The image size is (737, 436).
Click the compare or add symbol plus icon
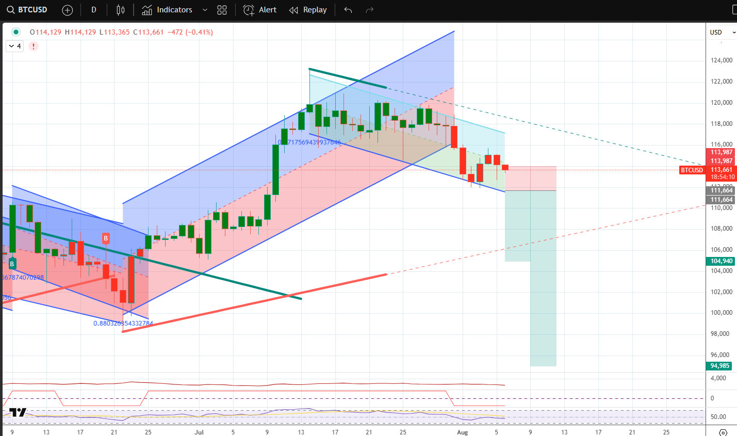tap(67, 10)
